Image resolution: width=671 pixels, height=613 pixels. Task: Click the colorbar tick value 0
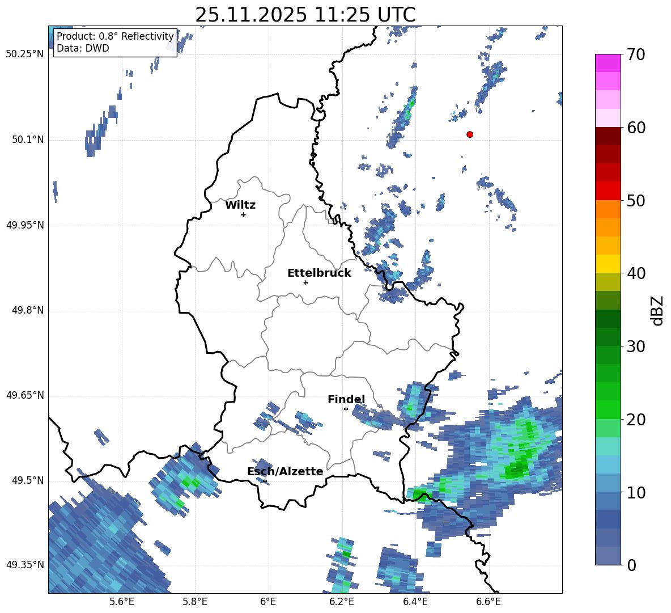point(632,565)
